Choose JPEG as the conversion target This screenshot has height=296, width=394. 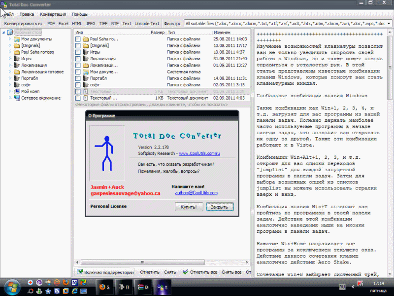tap(91, 23)
